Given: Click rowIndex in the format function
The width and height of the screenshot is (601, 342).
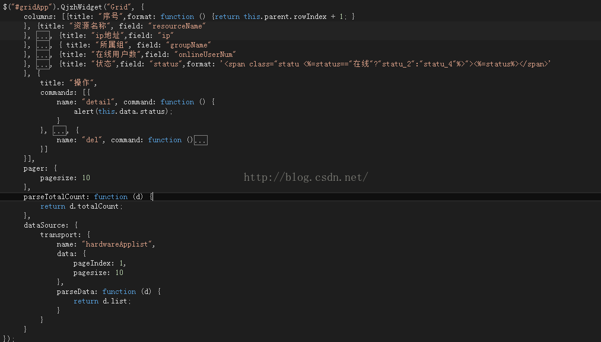Looking at the screenshot, I should coord(310,17).
